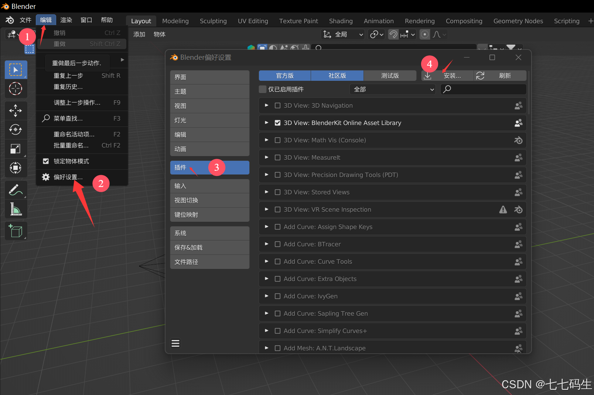The height and width of the screenshot is (395, 594).
Task: Open the Keymap preferences section
Action: click(209, 215)
